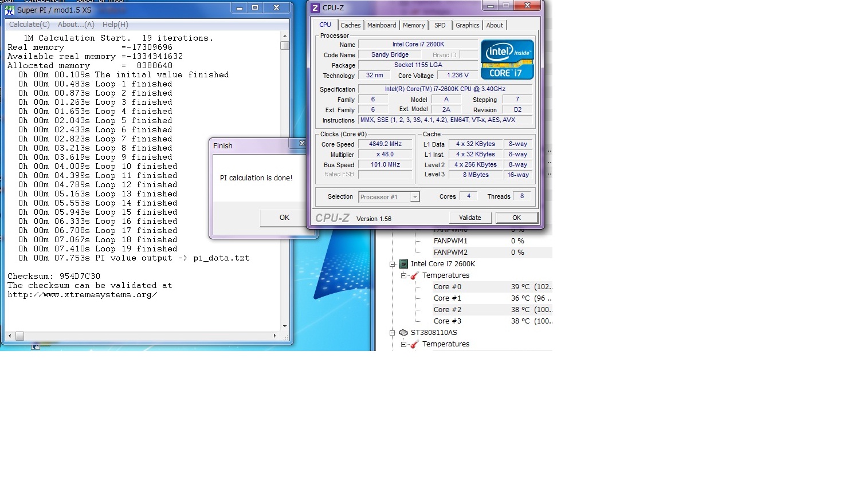
Task: Click the Package field Socket 1155 LGA
Action: (x=418, y=65)
